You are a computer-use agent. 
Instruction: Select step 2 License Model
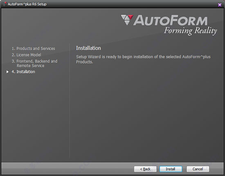pyautogui.click(x=27, y=55)
